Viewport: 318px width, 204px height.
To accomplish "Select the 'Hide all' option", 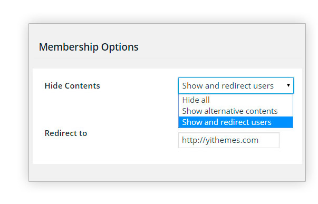I will pyautogui.click(x=236, y=100).
